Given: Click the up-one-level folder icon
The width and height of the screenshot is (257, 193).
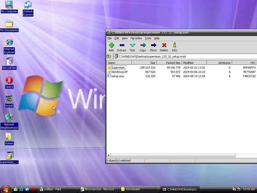Looking at the screenshot, I should pos(109,57).
